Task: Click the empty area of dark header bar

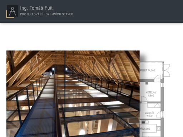Action: point(125,11)
